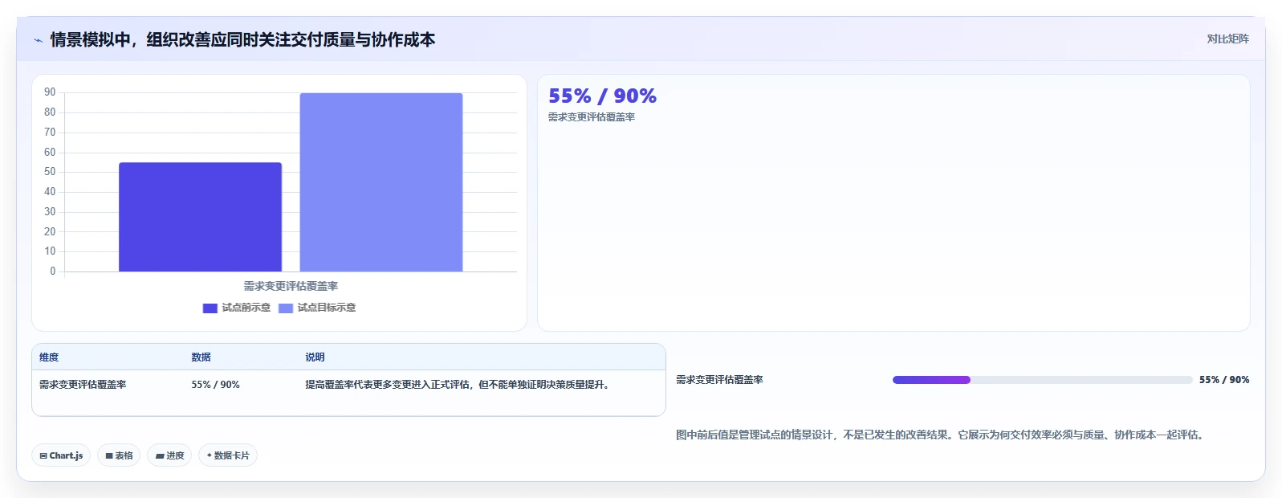Click the 需求变更评估覆盖率 cell in the table
The width and height of the screenshot is (1282, 498).
pos(83,385)
